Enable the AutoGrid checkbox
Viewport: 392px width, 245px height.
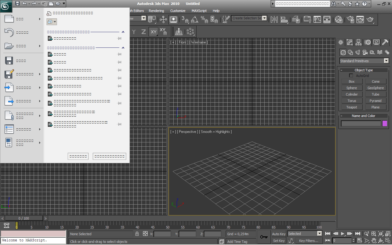point(351,76)
